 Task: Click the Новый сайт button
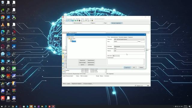82,60
